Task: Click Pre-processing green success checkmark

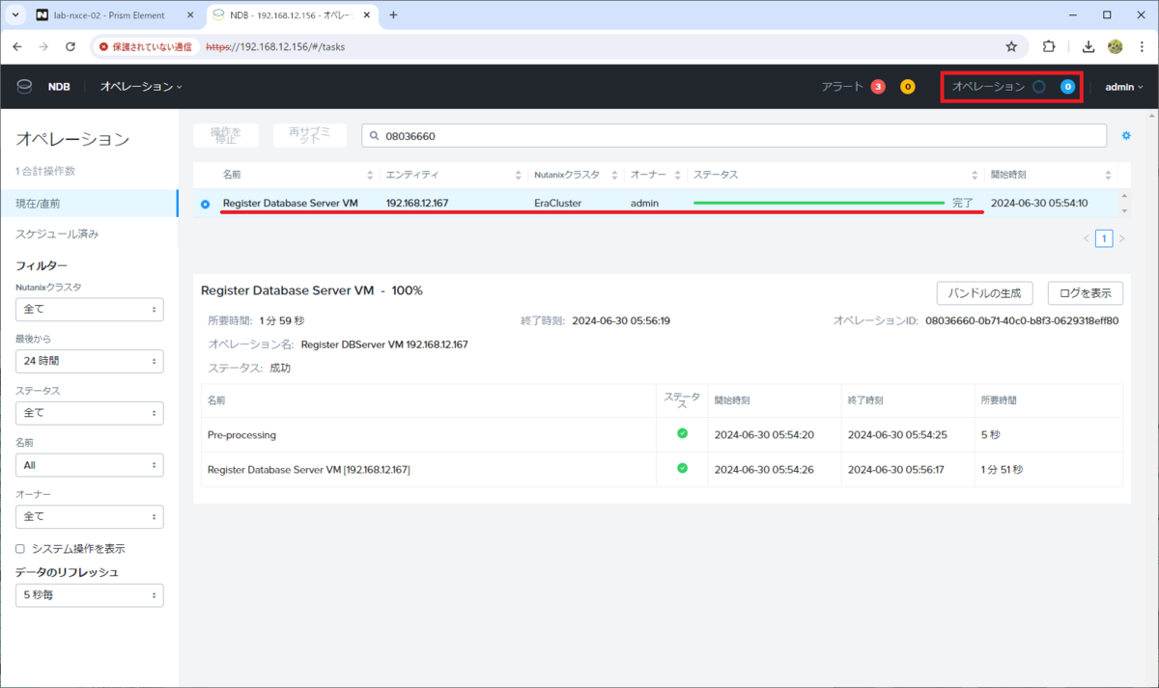Action: tap(683, 434)
